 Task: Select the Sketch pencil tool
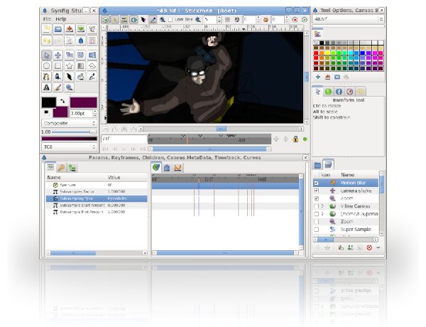(58, 87)
